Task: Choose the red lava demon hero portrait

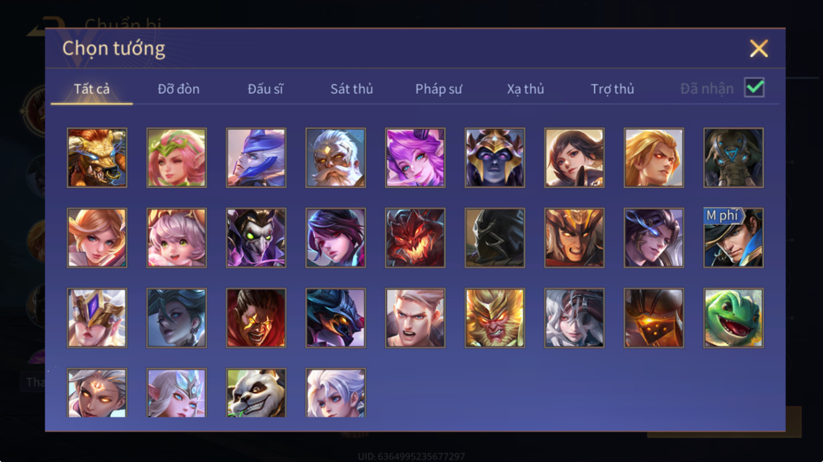Action: coord(415,238)
